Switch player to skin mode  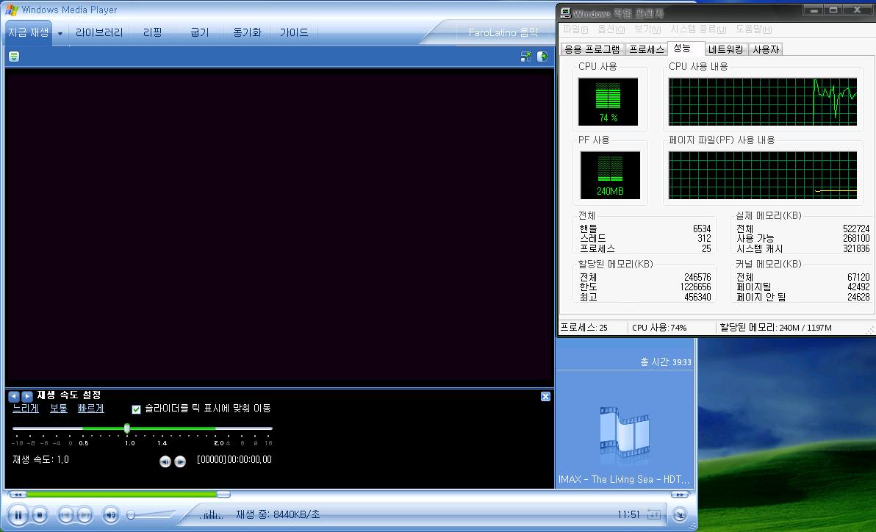coord(679,514)
